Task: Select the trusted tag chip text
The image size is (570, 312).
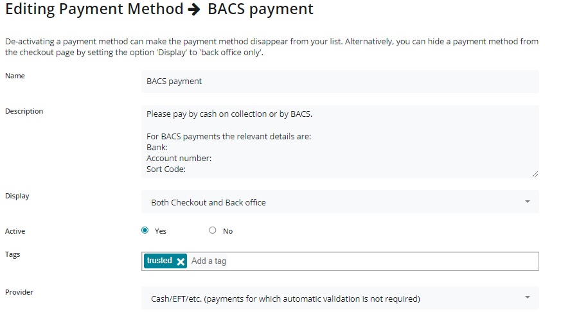Action: (x=159, y=261)
